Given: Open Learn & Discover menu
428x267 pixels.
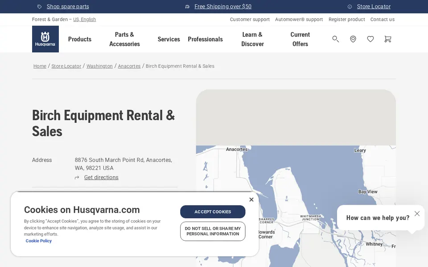Looking at the screenshot, I should click(x=252, y=39).
